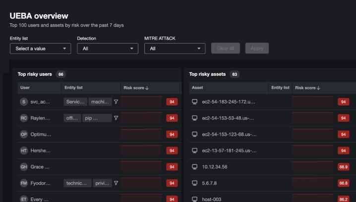The height and width of the screenshot is (202, 356).
Task: Click the svc_ac user avatar icon
Action: [23, 102]
